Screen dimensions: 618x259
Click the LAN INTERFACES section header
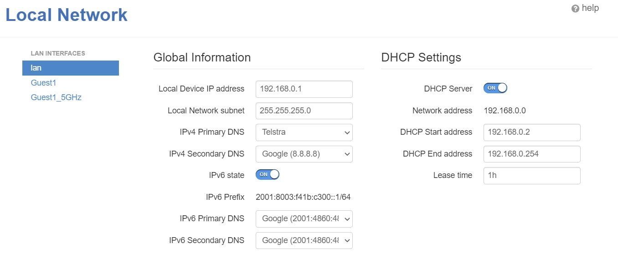[x=58, y=53]
